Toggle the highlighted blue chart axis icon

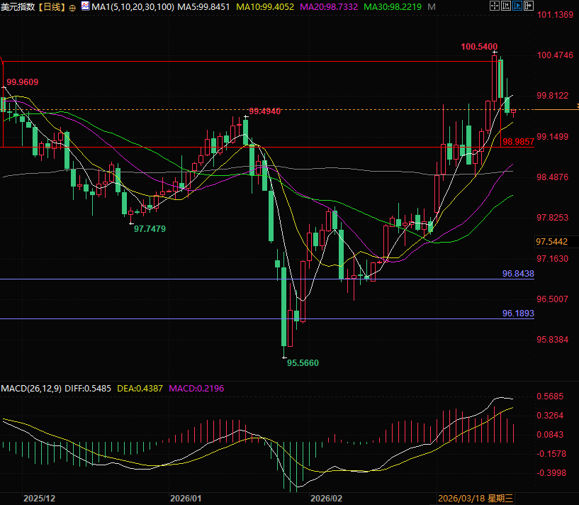point(517,6)
